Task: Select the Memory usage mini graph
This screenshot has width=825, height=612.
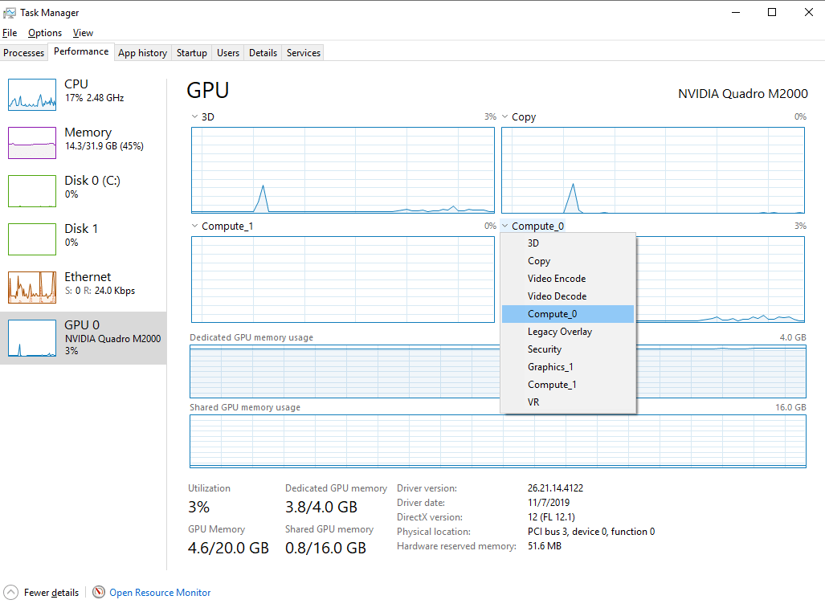Action: coord(32,143)
